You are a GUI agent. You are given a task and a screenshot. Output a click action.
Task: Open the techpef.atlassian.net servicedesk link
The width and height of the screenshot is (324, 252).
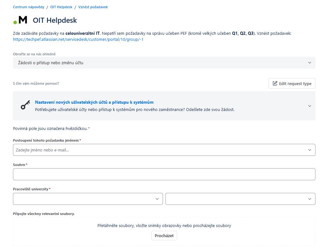pos(78,39)
